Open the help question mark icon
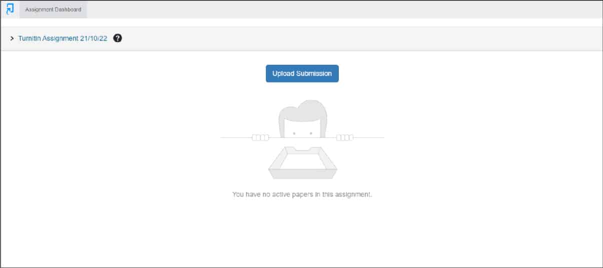 point(118,38)
